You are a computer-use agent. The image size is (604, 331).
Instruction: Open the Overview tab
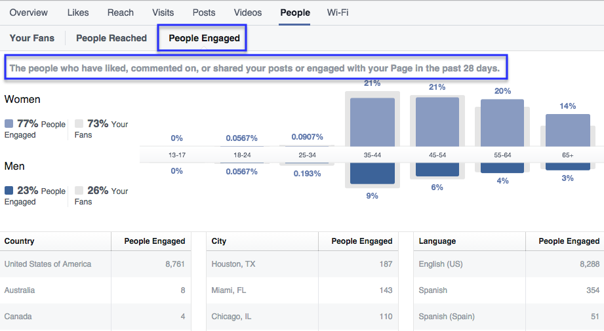pos(28,12)
